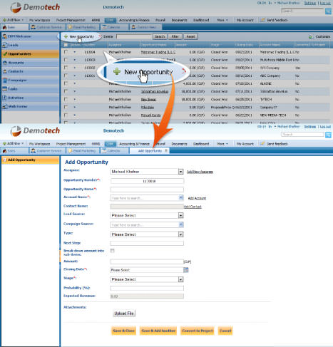The image size is (333, 347).
Task: Tick the checkbox for the Multiforce Middle East row
Action: [x=66, y=60]
